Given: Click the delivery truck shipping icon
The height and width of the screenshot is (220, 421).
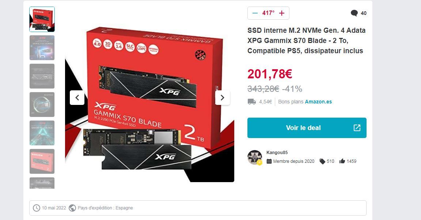Looking at the screenshot, I should coord(251,102).
